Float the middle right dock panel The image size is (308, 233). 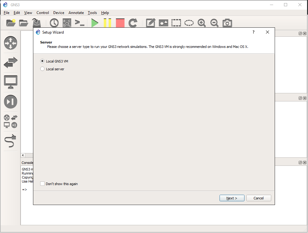pos(300,98)
